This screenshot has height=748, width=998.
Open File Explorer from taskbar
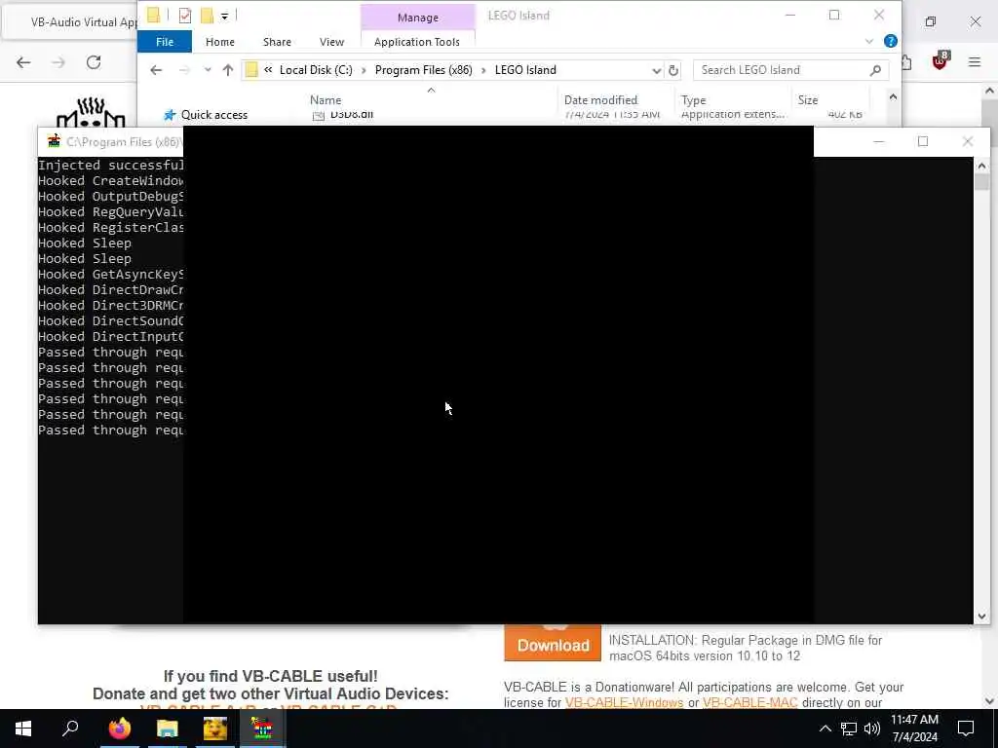pyautogui.click(x=167, y=729)
